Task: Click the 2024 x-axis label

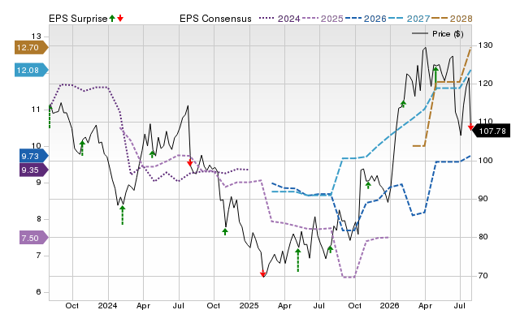Action: click(107, 305)
